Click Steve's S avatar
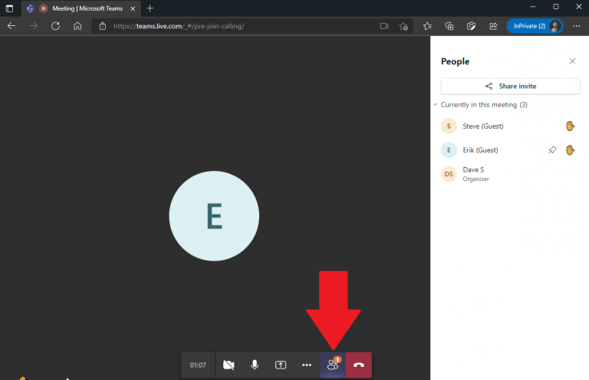Screen dimensions: 589x380 449,126
